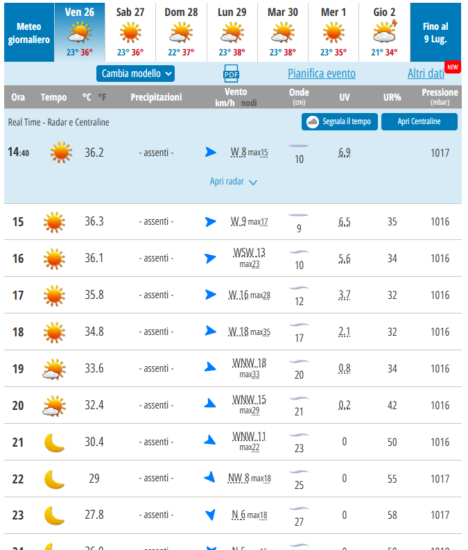Click the partly cloudy icon at hour 20
468x550 pixels.
click(54, 406)
